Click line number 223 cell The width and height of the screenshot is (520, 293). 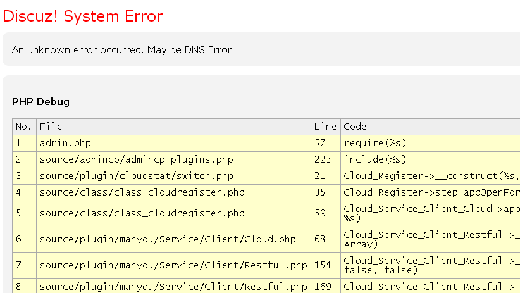point(326,159)
